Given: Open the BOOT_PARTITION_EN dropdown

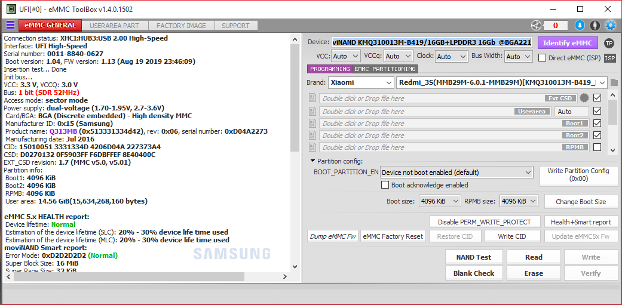Looking at the screenshot, I should click(456, 172).
